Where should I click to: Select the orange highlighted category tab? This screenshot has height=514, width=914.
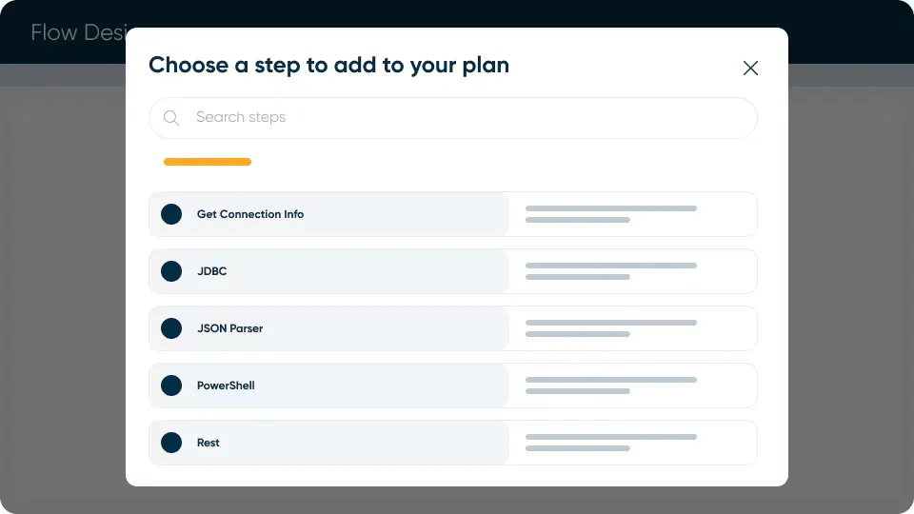pyautogui.click(x=208, y=162)
